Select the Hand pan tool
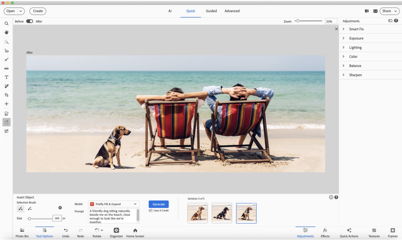 (7, 32)
